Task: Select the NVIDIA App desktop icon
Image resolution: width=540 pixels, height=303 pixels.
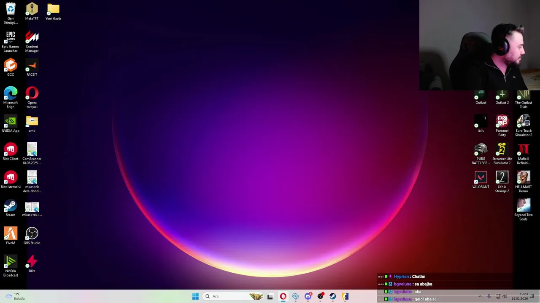Action: tap(11, 124)
